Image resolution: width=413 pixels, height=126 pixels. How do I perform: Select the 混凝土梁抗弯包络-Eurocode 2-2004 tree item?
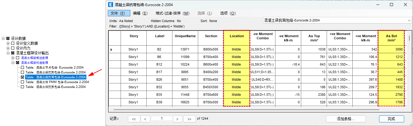(x=56, y=77)
